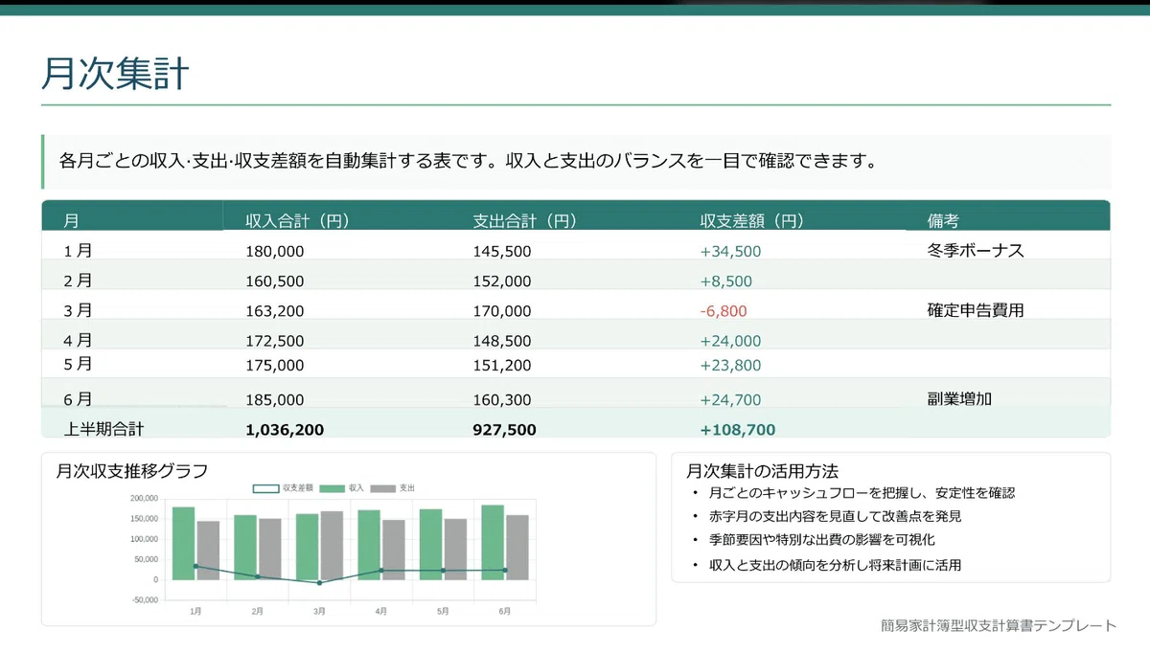Select the 4月 row label in the table
The width and height of the screenshot is (1150, 653).
pyautogui.click(x=78, y=340)
